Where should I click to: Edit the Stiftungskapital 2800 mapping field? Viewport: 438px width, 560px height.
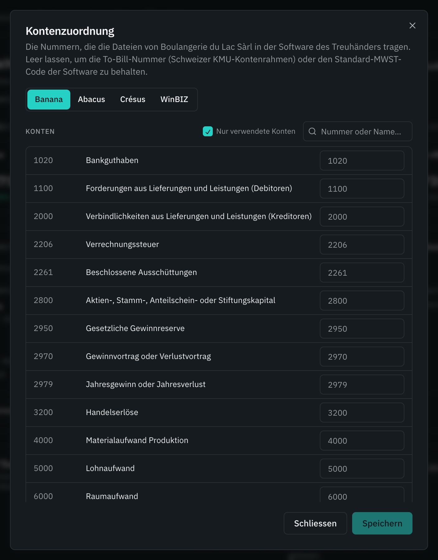tap(362, 301)
